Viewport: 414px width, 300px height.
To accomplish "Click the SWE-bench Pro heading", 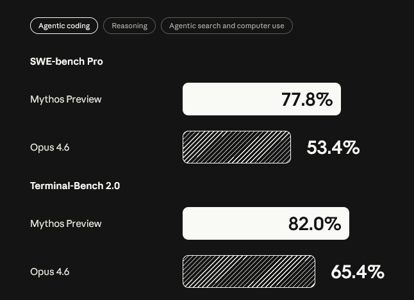I will coord(67,62).
